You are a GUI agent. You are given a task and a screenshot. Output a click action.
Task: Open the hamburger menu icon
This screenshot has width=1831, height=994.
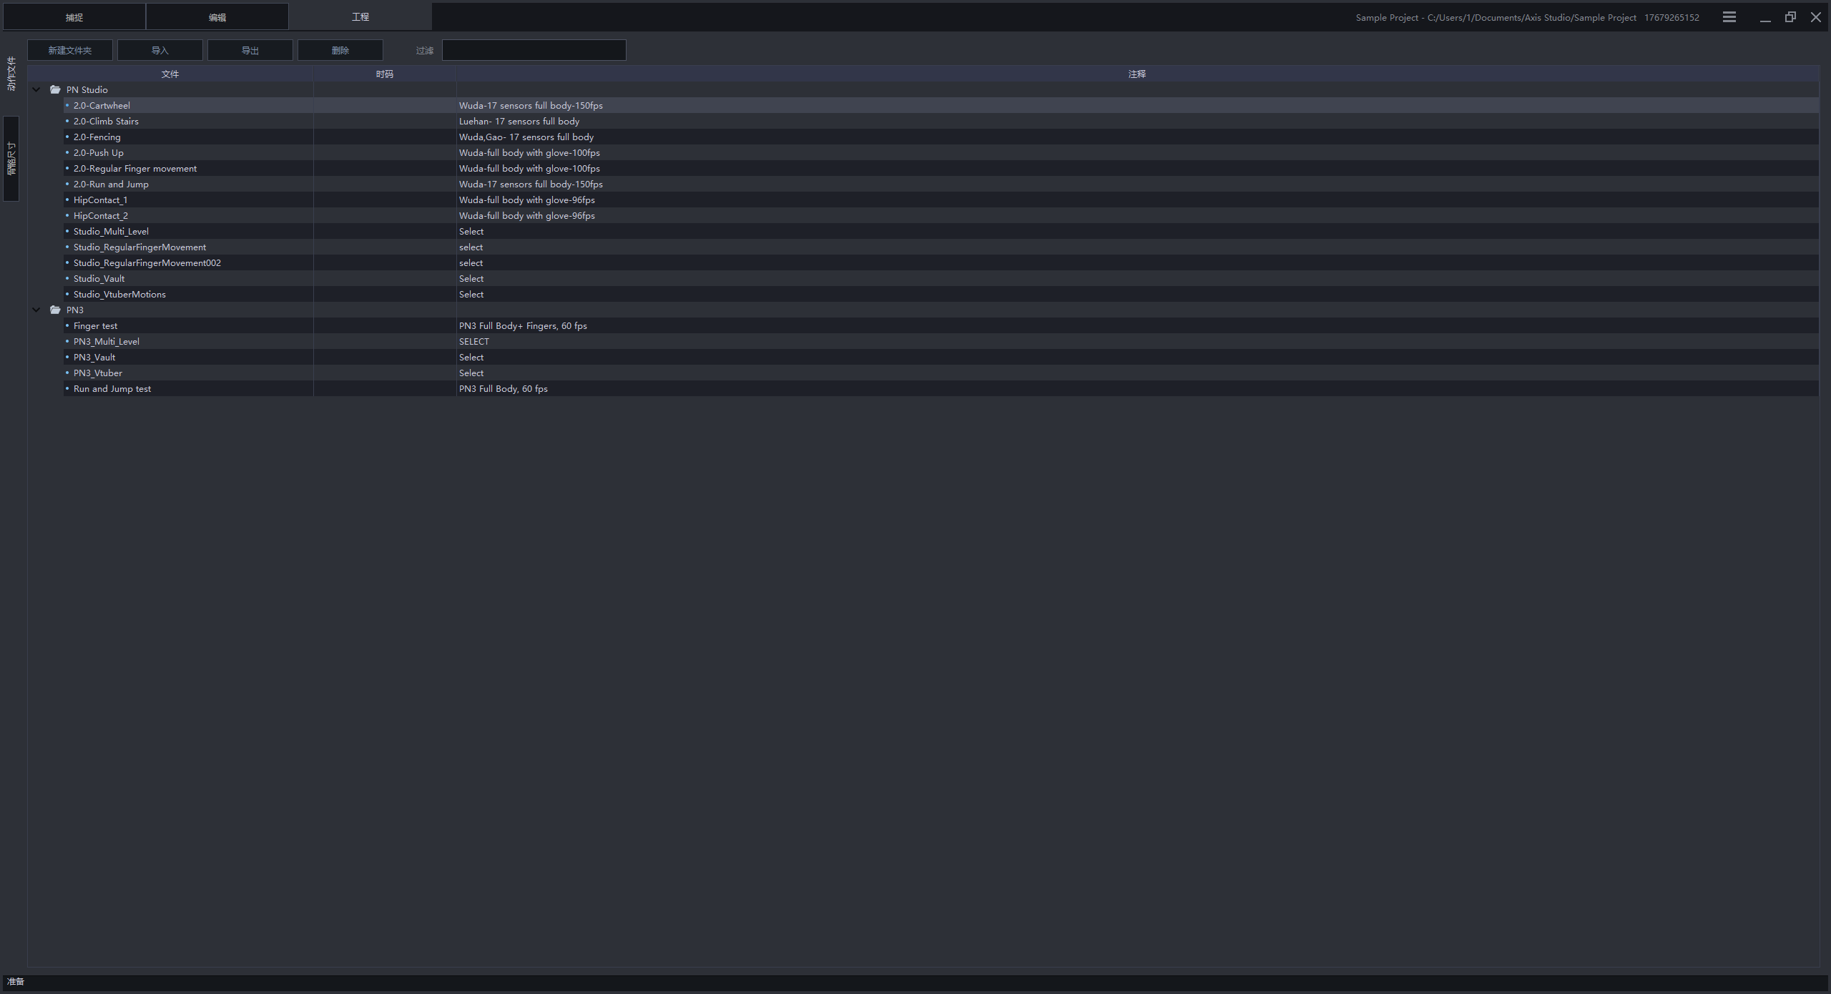pos(1729,17)
